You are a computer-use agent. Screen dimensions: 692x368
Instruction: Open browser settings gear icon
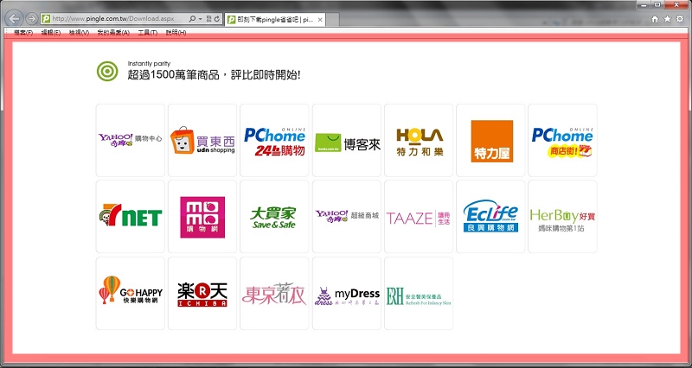point(680,19)
